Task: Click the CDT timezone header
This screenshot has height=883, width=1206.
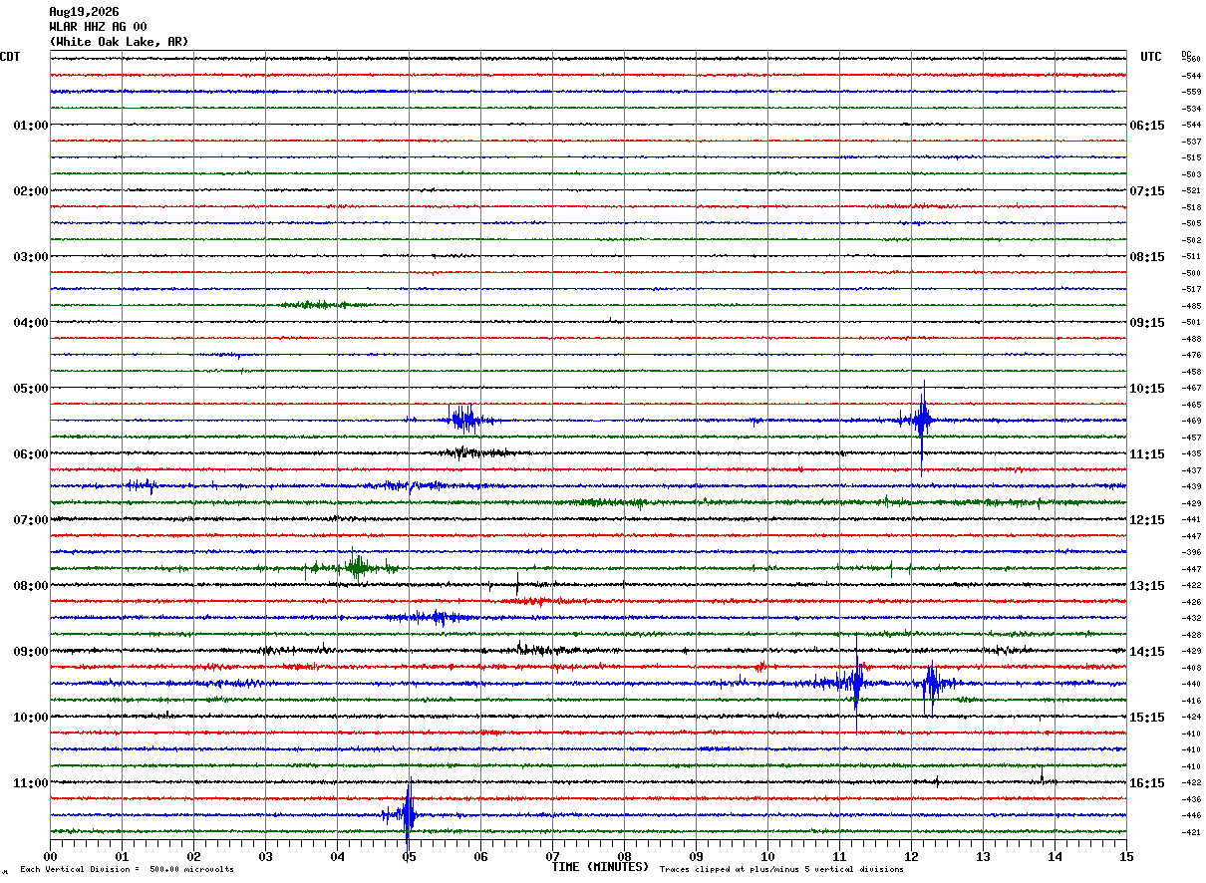Action: tap(10, 57)
